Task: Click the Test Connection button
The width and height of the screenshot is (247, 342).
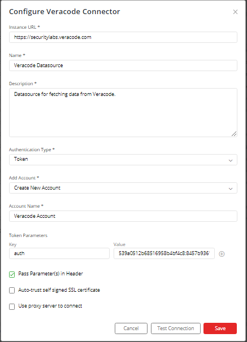Action: 176,328
